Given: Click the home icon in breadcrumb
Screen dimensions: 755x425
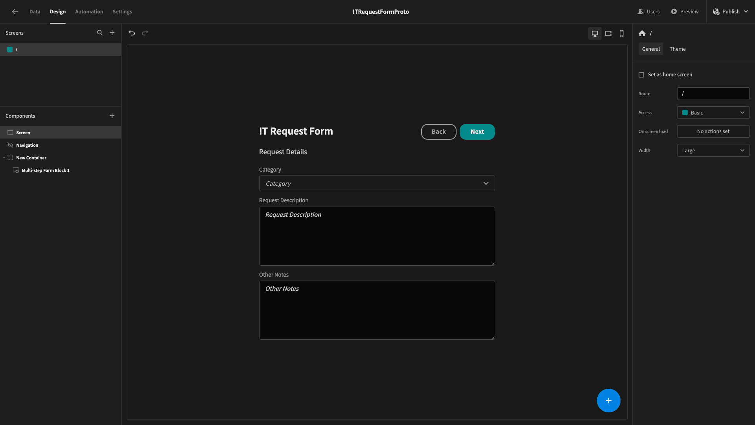Looking at the screenshot, I should (642, 33).
